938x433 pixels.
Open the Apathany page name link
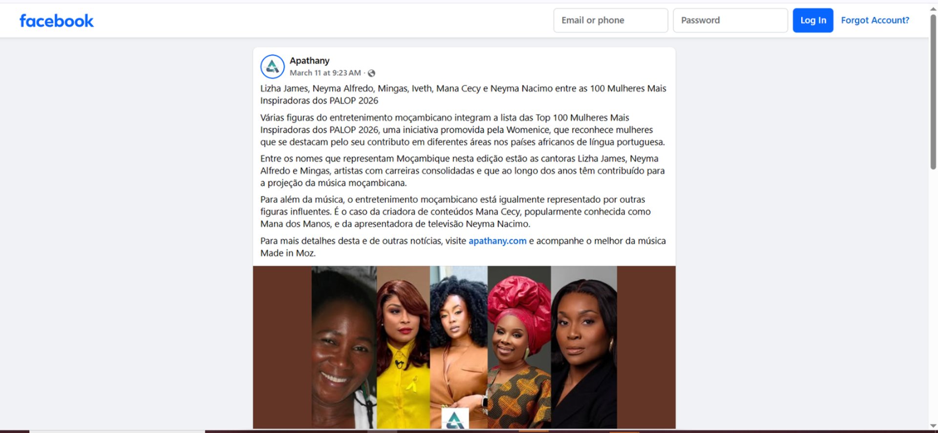309,60
